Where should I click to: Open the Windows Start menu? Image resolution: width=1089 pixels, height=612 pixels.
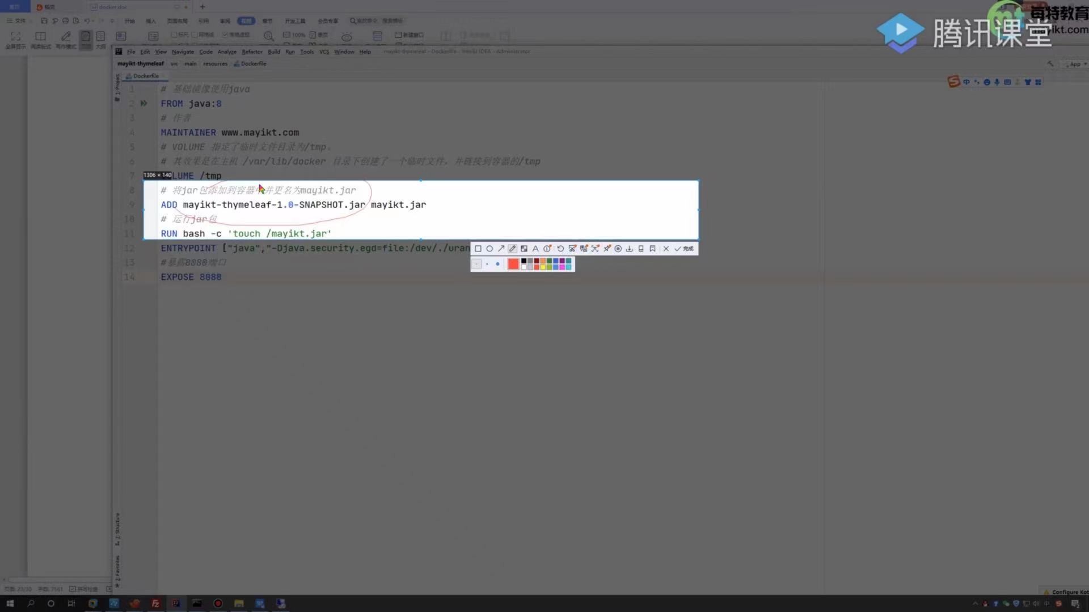10,603
